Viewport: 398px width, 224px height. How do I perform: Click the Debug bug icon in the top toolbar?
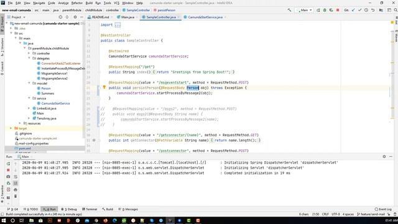coord(325,10)
